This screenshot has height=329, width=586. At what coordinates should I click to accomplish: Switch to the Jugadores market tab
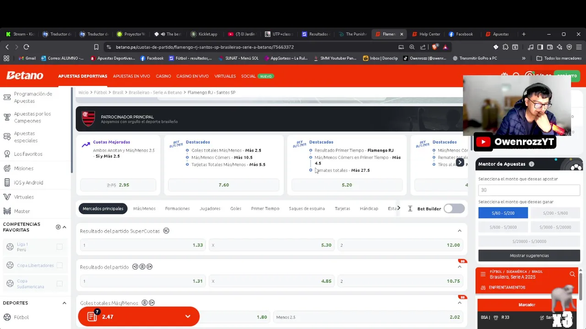210,209
